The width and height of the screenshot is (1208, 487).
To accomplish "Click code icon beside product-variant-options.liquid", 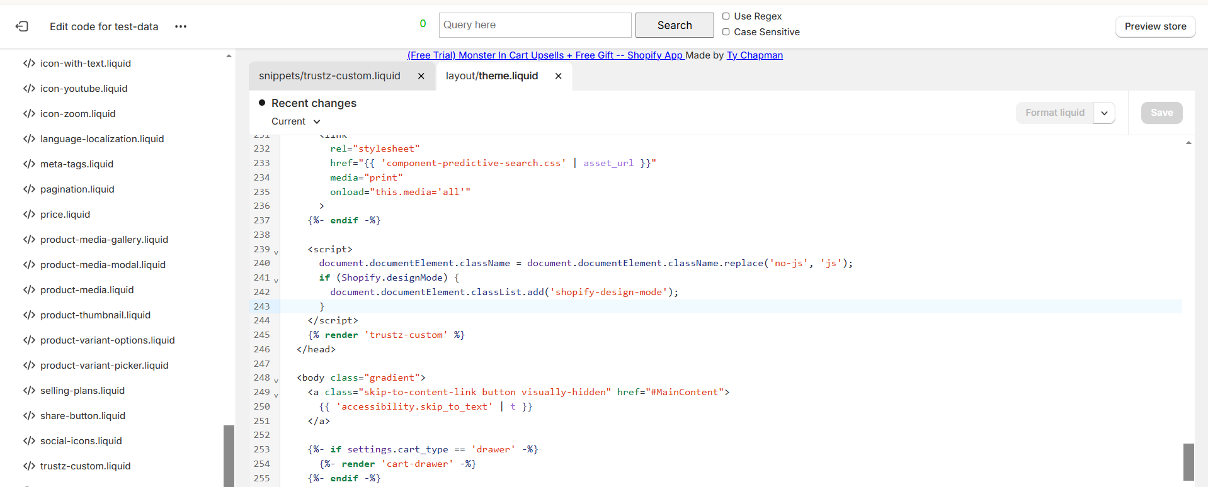I will pyautogui.click(x=29, y=340).
